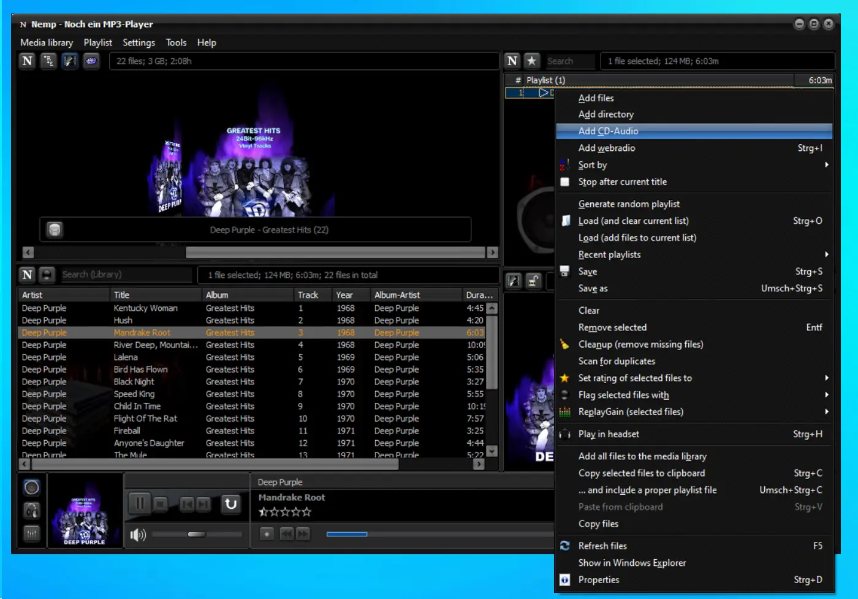Pause playback with the pause button
Viewport: 858px width, 599px height.
coord(140,504)
